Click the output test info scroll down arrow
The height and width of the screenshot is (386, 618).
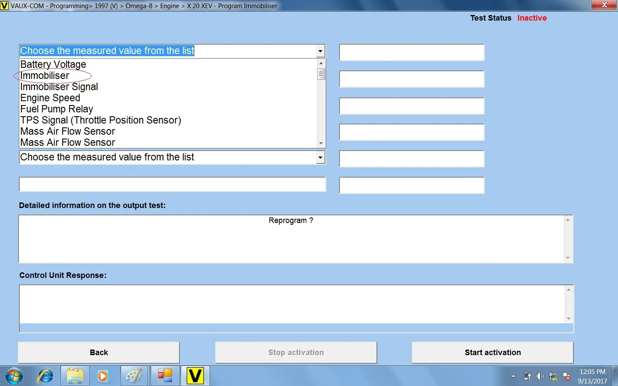(x=568, y=258)
